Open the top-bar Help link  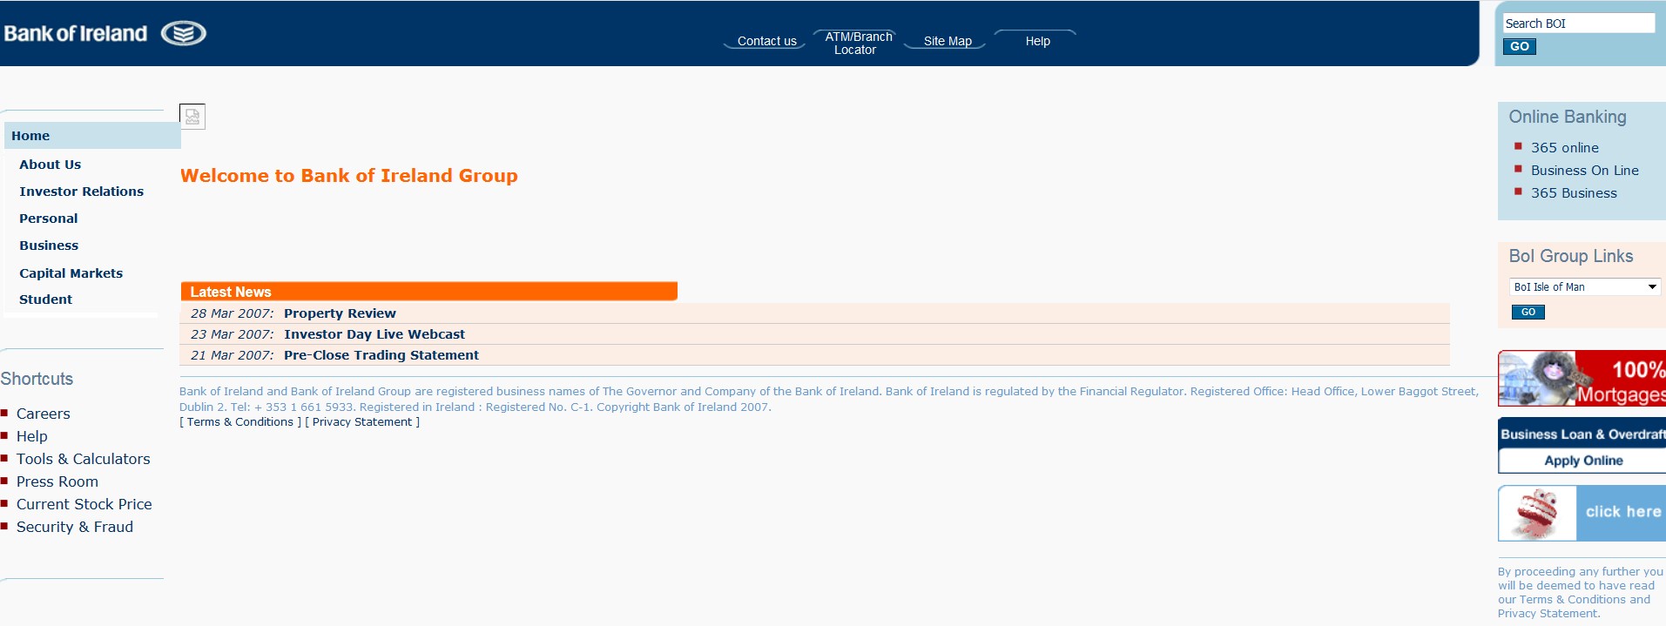click(1037, 41)
